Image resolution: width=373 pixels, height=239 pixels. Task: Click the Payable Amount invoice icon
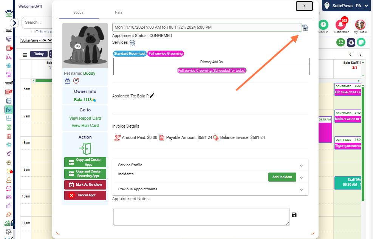[162, 137]
